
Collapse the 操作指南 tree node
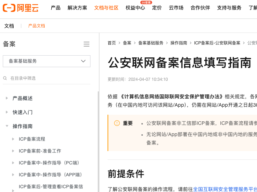click(x=7, y=126)
